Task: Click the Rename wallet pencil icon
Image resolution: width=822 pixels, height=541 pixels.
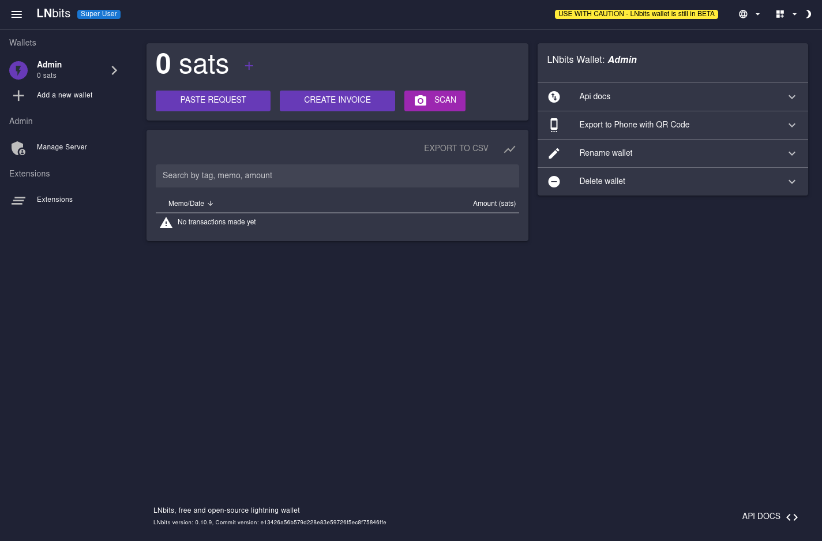Action: point(554,153)
